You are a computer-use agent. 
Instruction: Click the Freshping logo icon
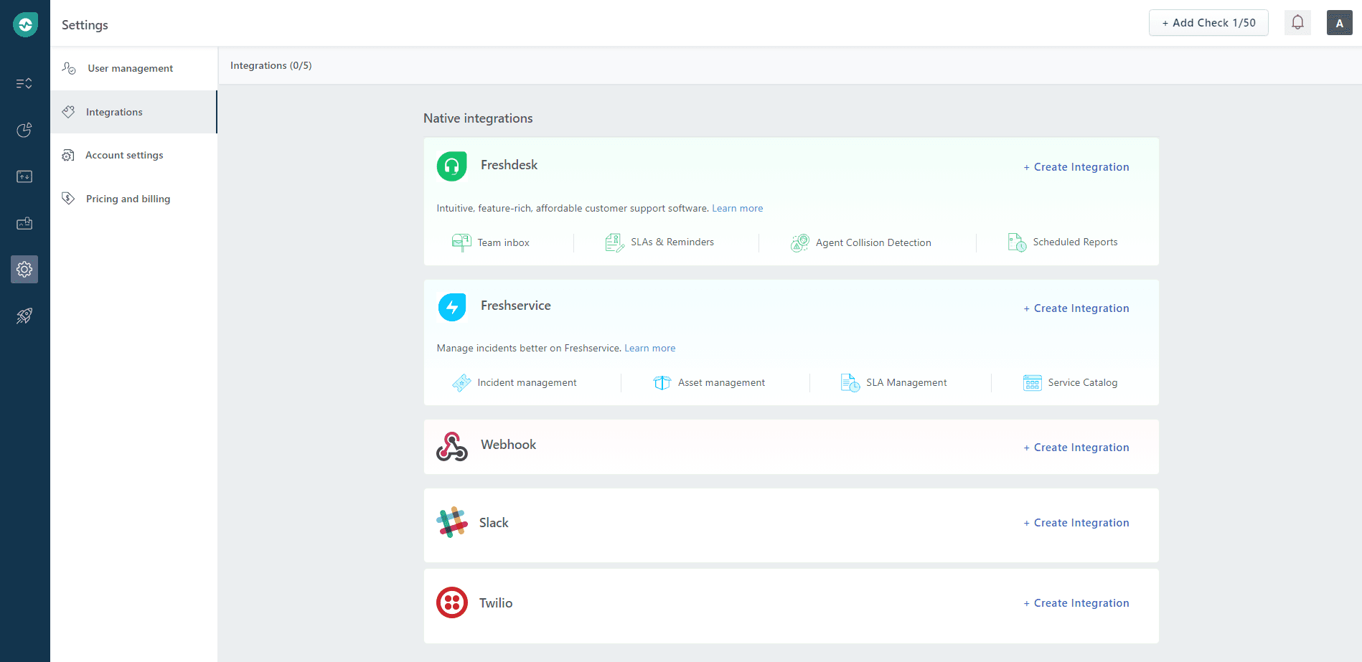pos(25,24)
